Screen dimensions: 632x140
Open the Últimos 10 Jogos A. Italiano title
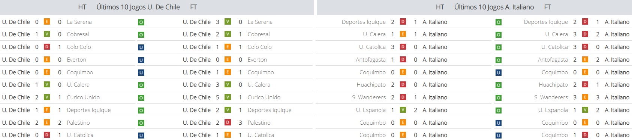[x=494, y=7]
